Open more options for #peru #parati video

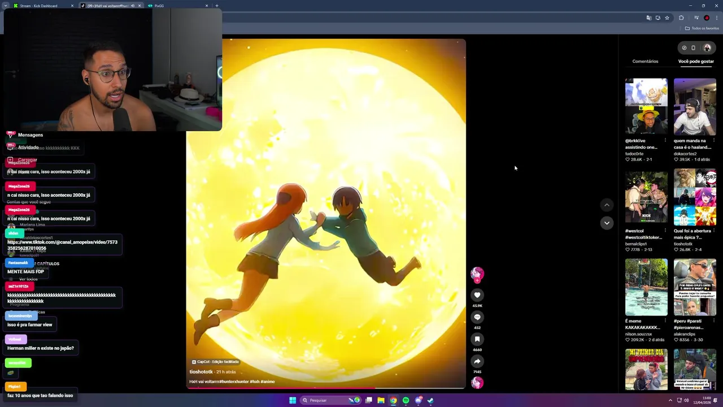tap(713, 321)
